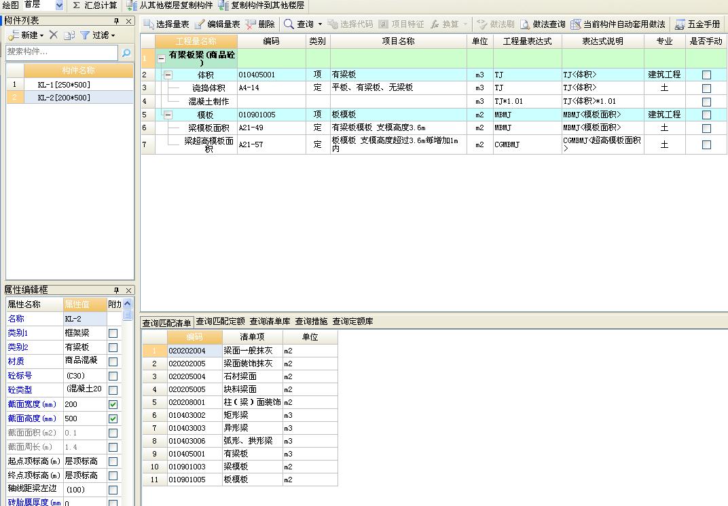
Task: Click the 新建 component icon
Action: click(14, 35)
